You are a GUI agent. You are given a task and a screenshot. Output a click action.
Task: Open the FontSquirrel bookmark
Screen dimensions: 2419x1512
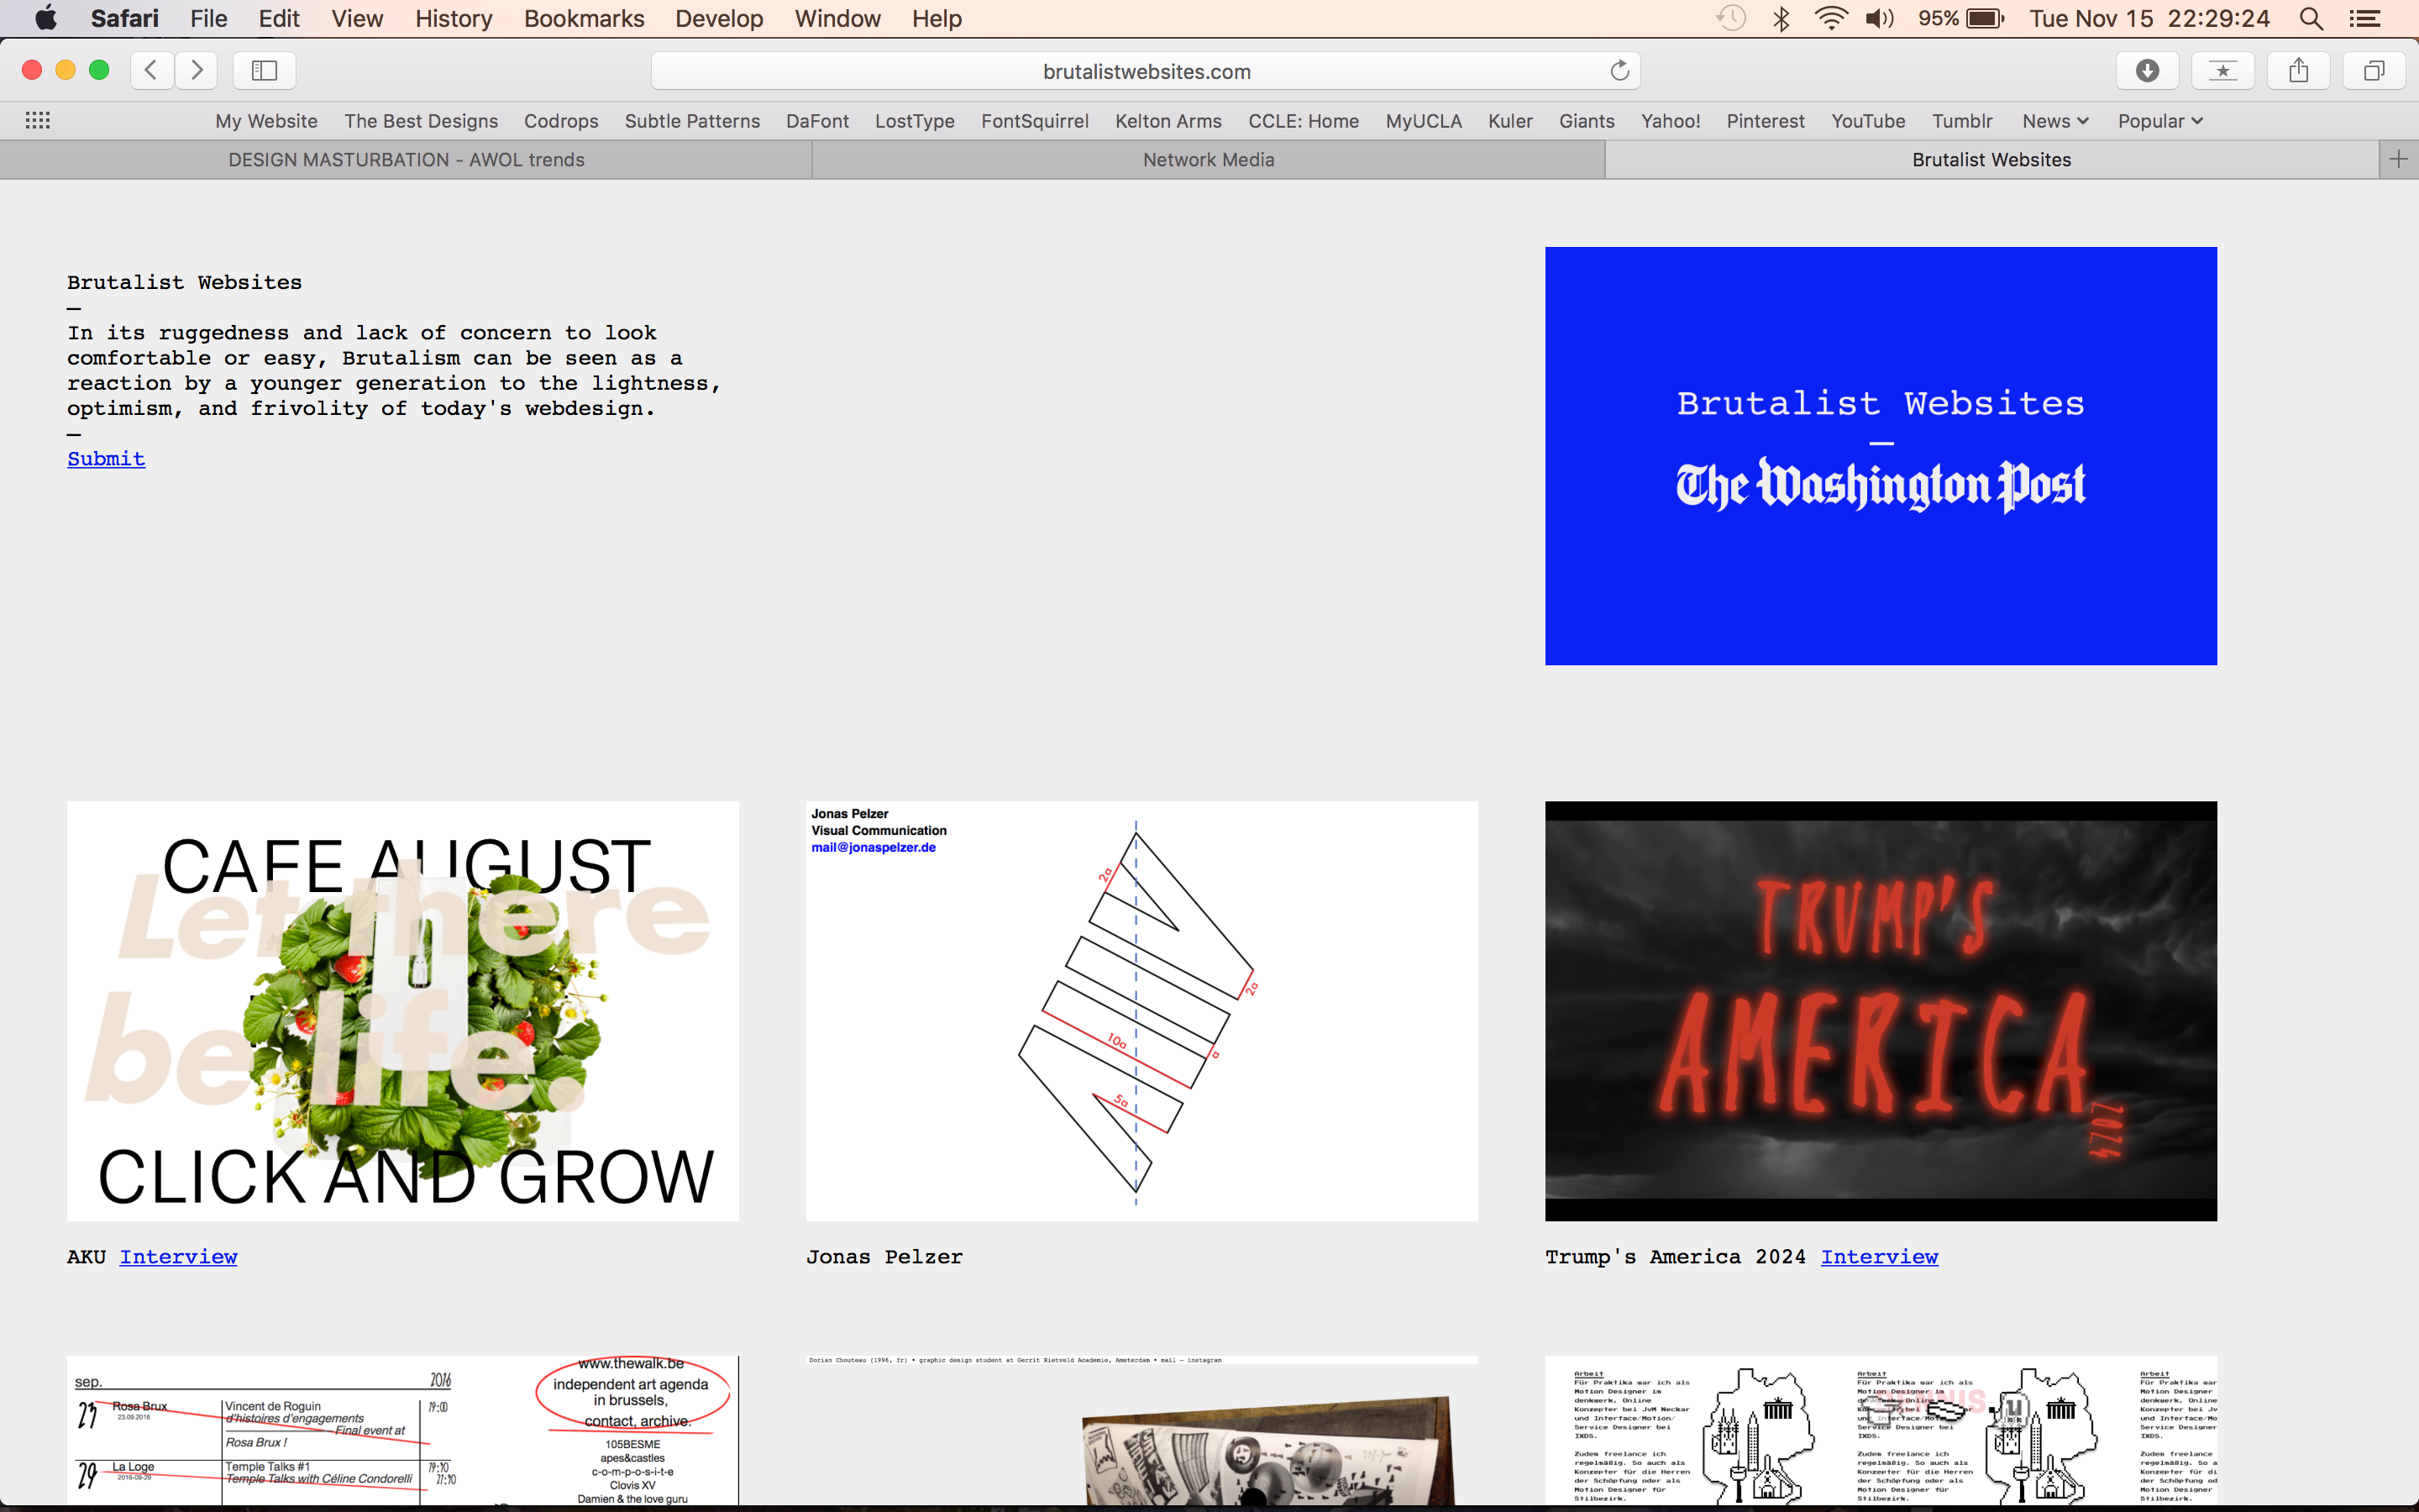click(1035, 121)
